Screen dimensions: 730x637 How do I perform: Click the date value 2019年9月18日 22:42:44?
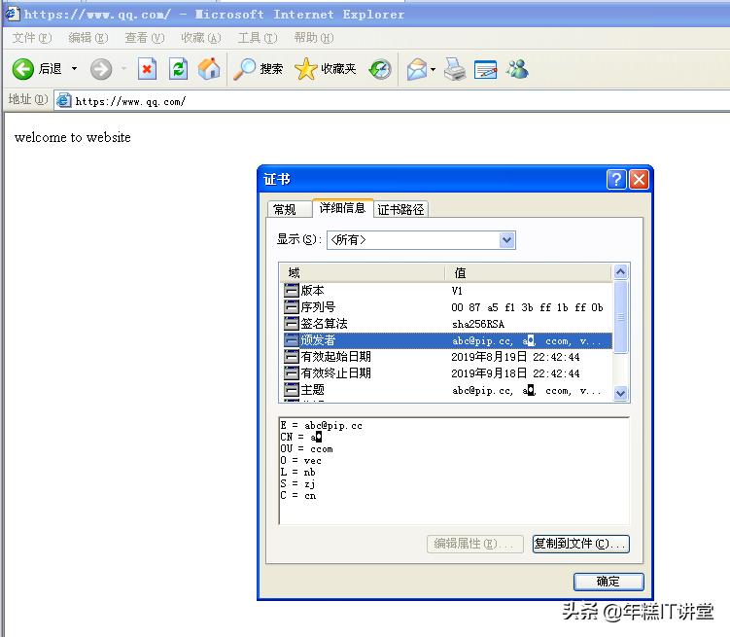point(515,373)
